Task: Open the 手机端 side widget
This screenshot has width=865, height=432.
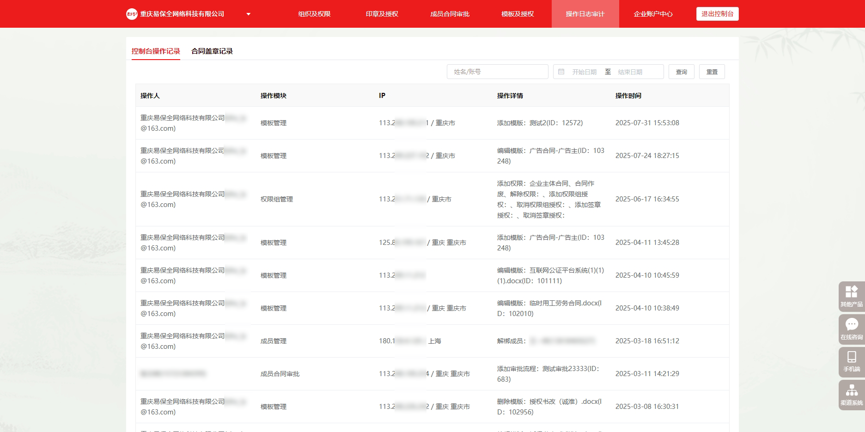Action: (852, 362)
